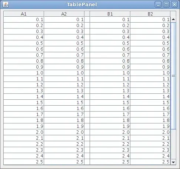Select the 1.5 cell in column B1
This screenshot has width=180, height=169.
click(x=110, y=103)
